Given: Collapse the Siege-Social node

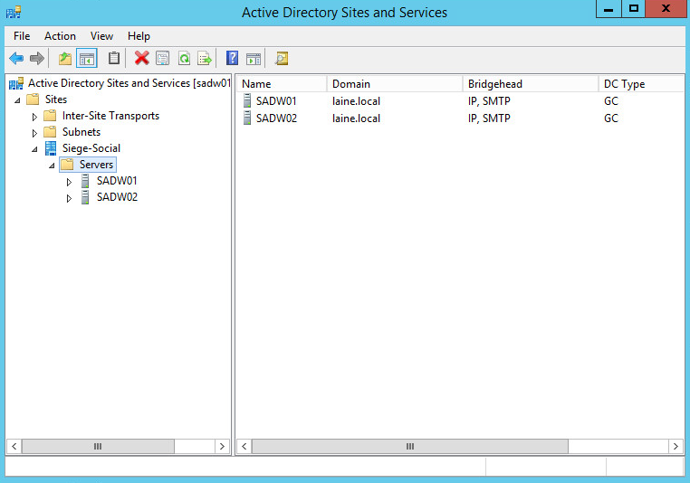Looking at the screenshot, I should coord(34,149).
